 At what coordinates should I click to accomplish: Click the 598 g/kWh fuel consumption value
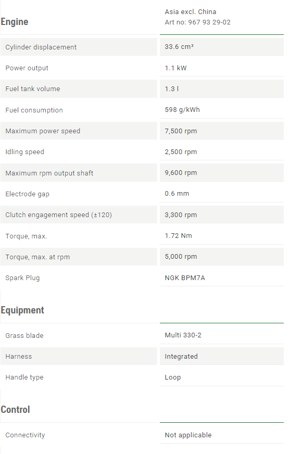tap(182, 110)
